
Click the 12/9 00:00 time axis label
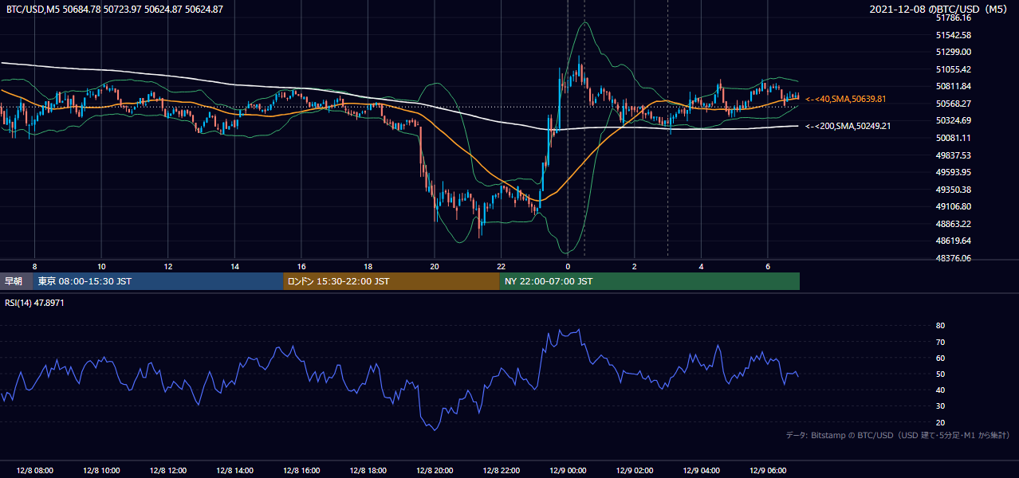(568, 470)
